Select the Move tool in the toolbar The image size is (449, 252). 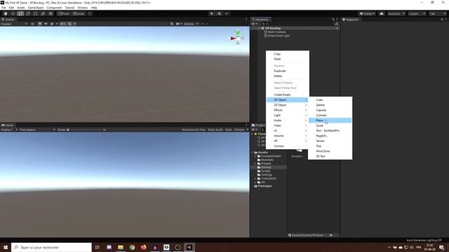pyautogui.click(x=13, y=14)
